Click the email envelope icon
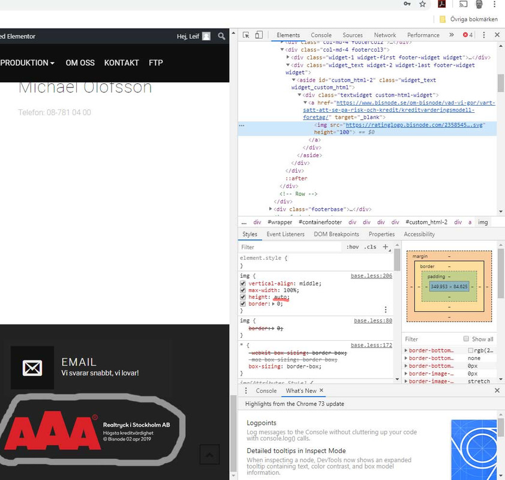Viewport: 505px width, 480px height. tap(32, 368)
